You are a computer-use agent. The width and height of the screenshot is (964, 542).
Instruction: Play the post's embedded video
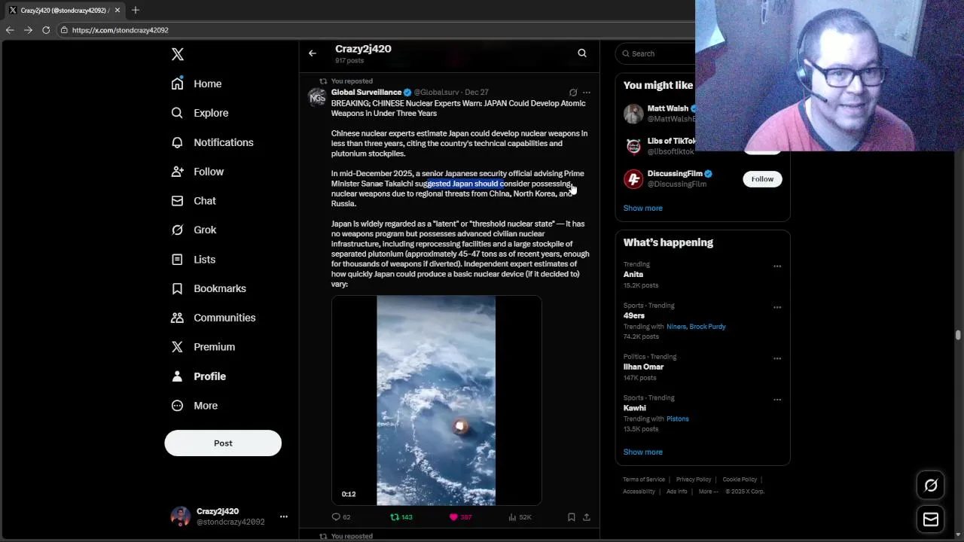tap(436, 400)
